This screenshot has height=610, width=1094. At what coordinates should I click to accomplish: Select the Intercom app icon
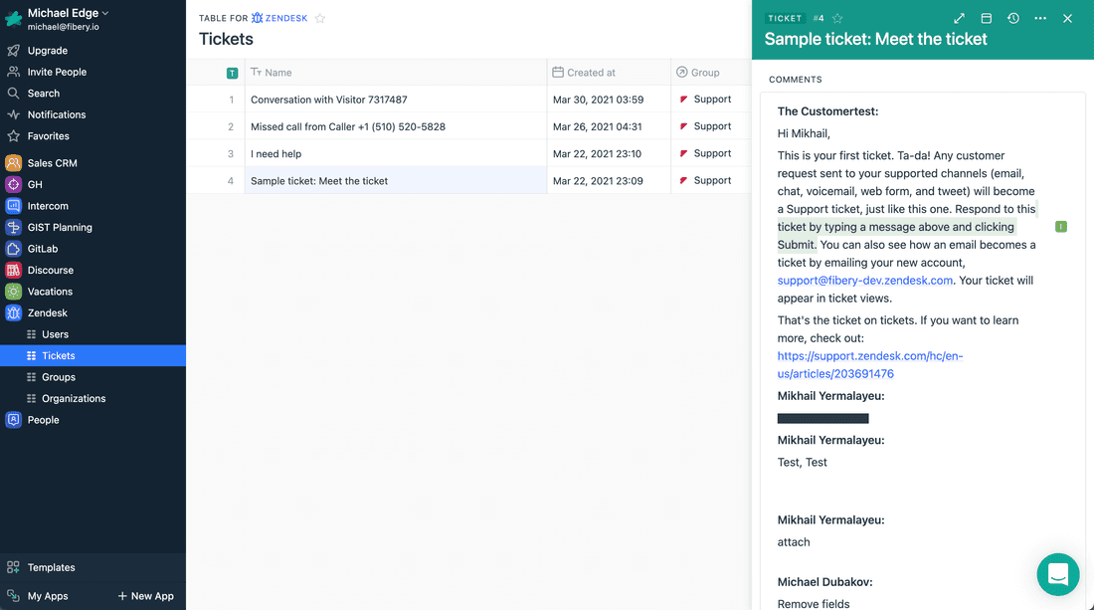pyautogui.click(x=13, y=205)
